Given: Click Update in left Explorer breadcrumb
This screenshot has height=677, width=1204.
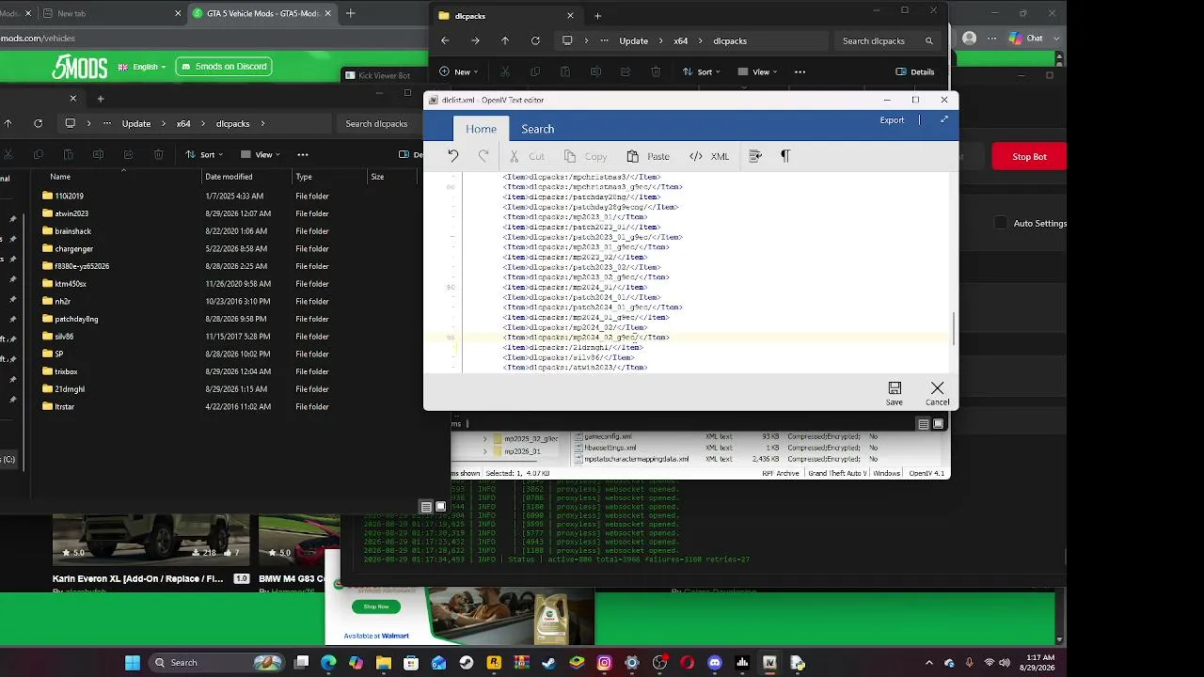Looking at the screenshot, I should pyautogui.click(x=136, y=124).
